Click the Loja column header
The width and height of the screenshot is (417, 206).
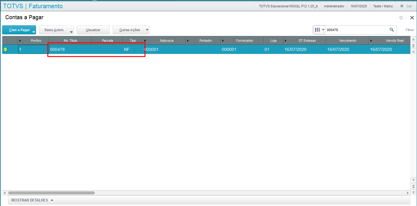tap(273, 41)
